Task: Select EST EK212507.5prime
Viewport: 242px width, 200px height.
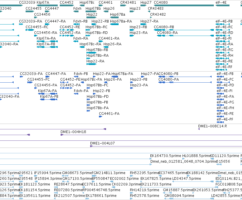Action: [x=69, y=196]
